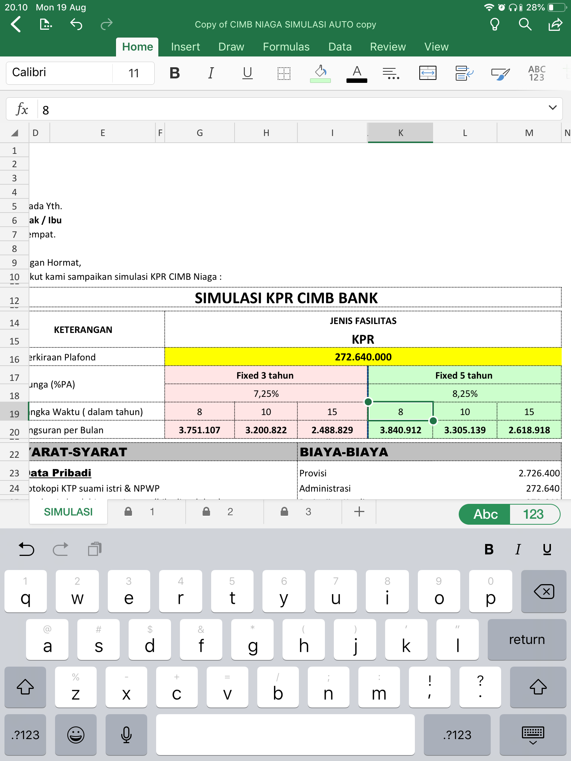Start dictation with the microphone key

[x=126, y=735]
